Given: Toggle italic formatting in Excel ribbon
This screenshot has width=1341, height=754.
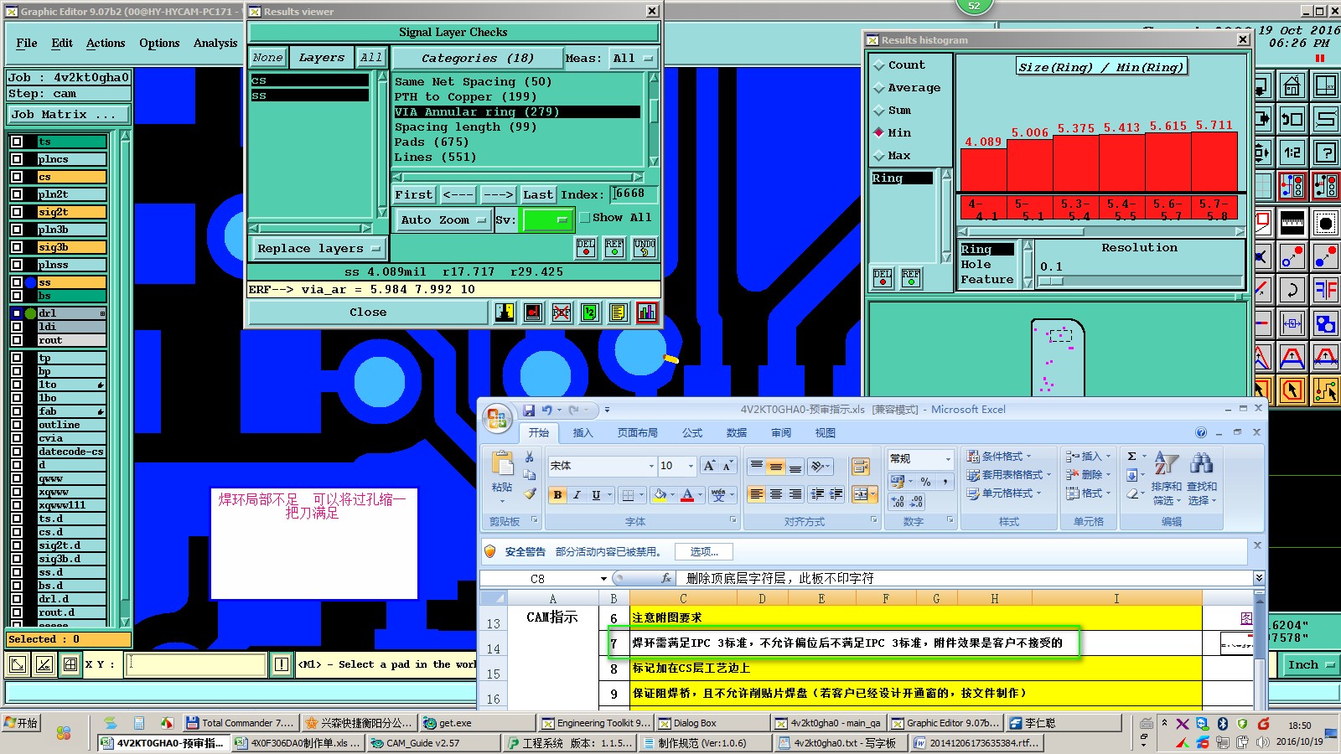Looking at the screenshot, I should point(577,495).
